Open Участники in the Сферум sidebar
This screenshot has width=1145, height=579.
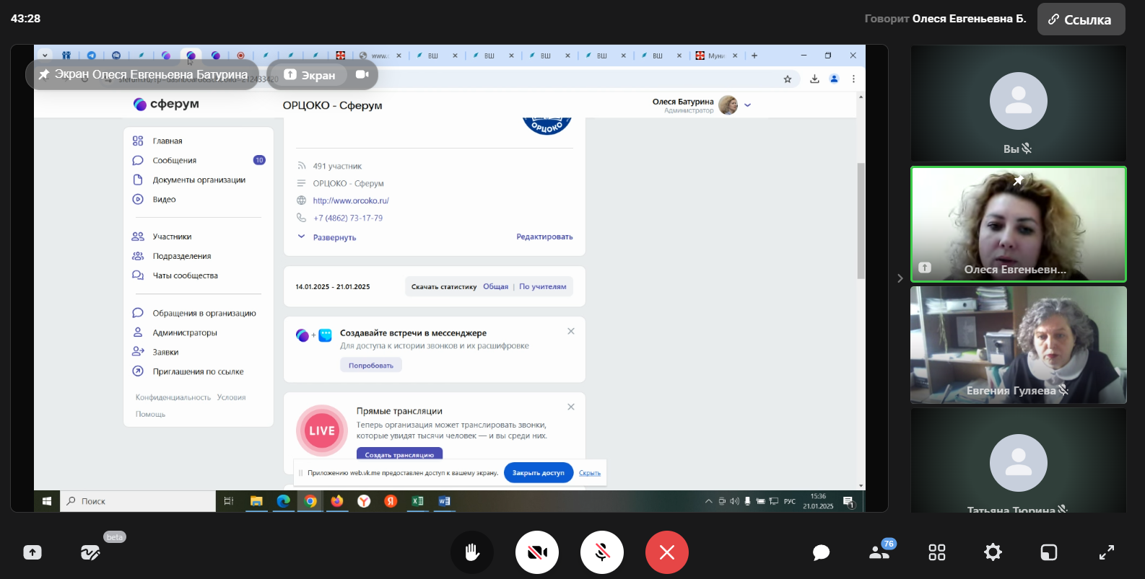pyautogui.click(x=172, y=237)
